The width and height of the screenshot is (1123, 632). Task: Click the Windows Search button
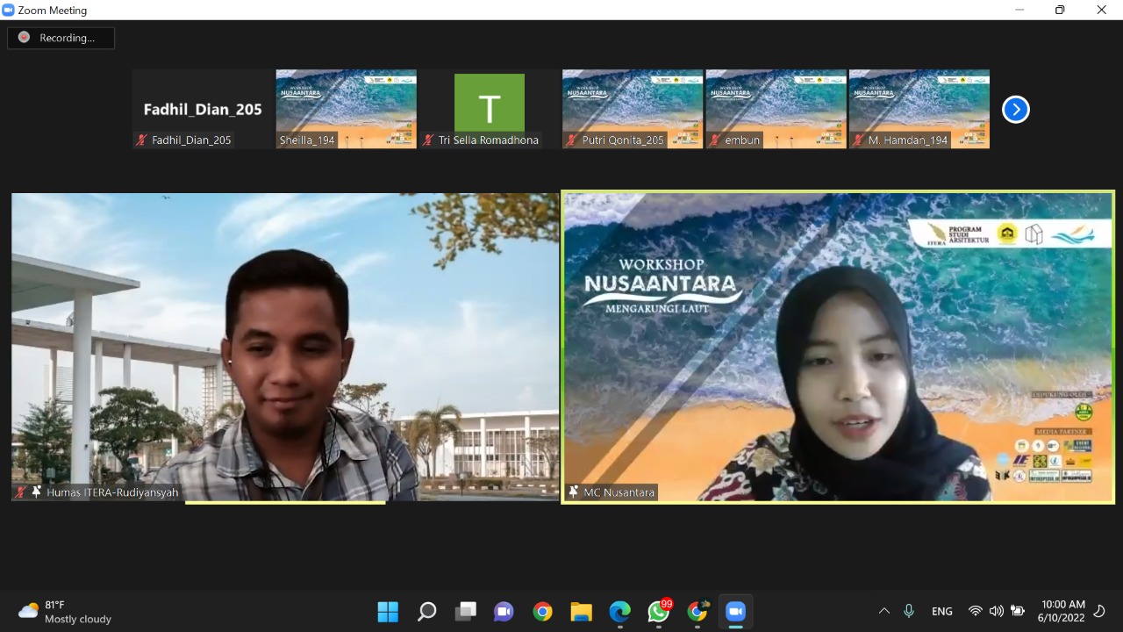pos(426,611)
